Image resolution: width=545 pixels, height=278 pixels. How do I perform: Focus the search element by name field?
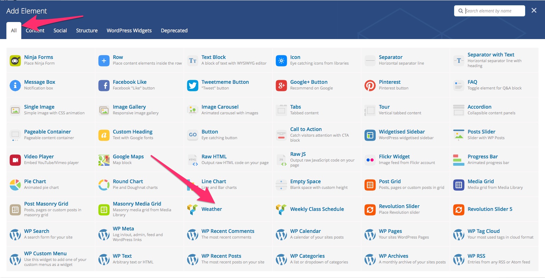point(490,11)
